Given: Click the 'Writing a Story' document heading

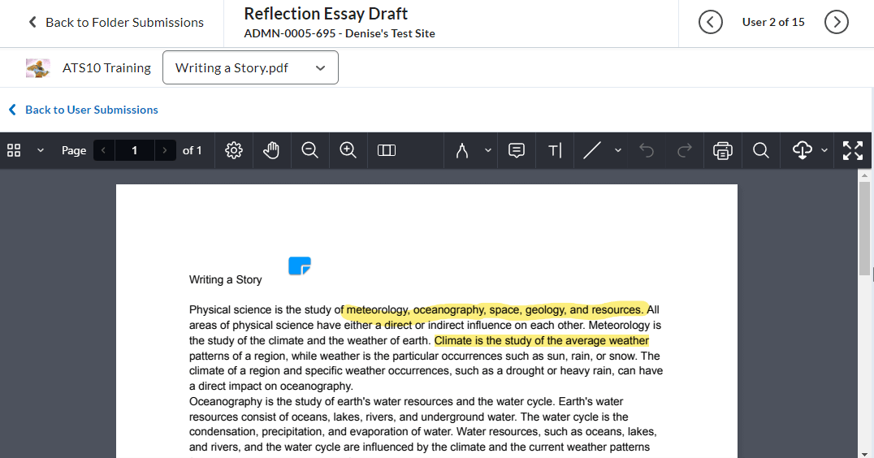Looking at the screenshot, I should point(225,279).
